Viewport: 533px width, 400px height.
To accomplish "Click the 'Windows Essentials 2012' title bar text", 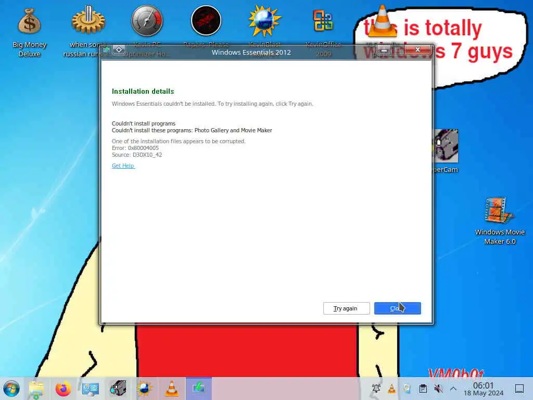I will [251, 53].
